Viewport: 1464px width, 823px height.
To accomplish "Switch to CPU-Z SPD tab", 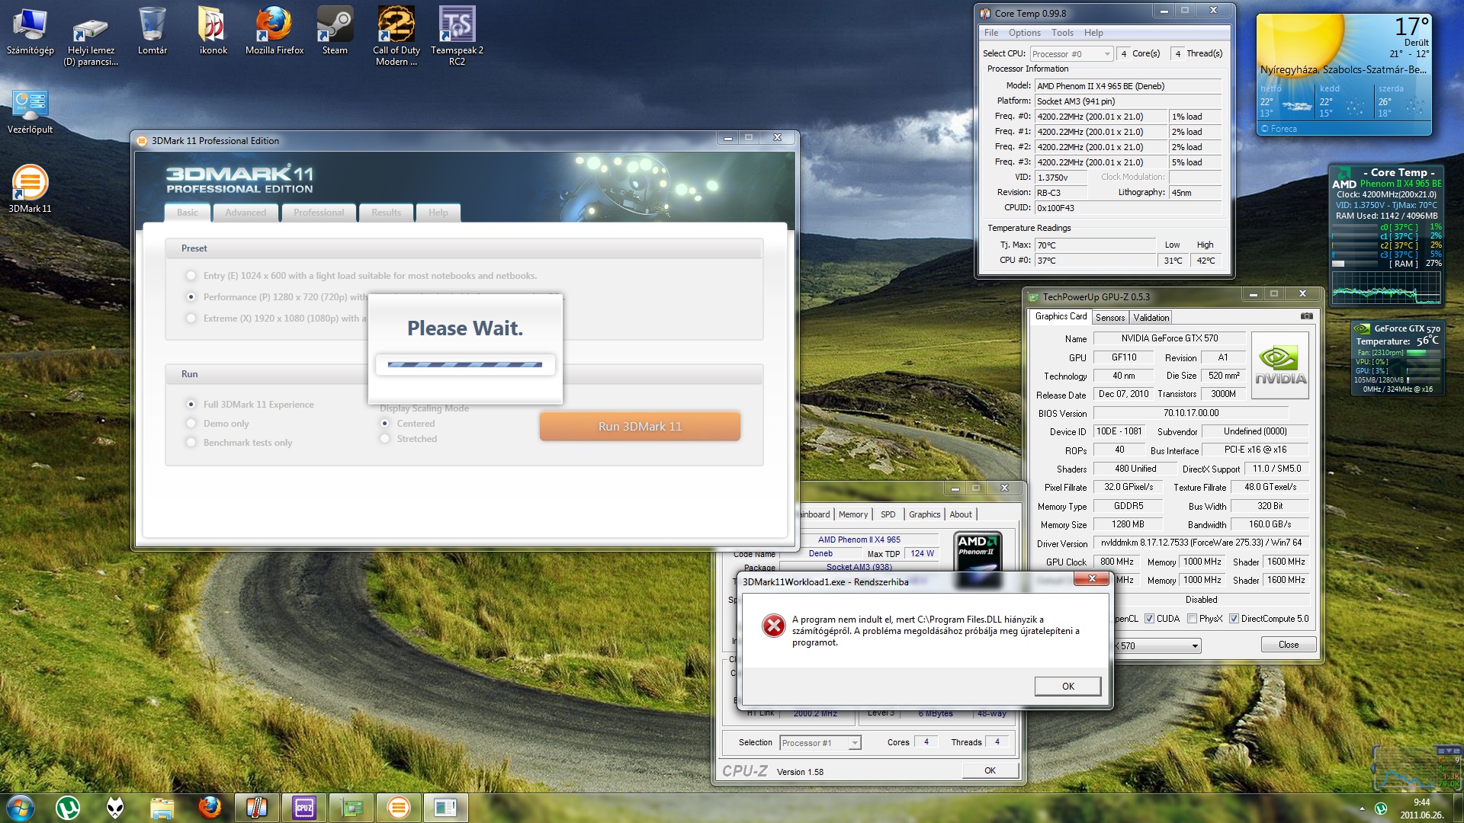I will (888, 514).
